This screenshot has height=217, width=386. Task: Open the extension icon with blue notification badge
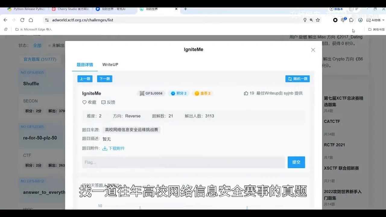click(x=343, y=20)
